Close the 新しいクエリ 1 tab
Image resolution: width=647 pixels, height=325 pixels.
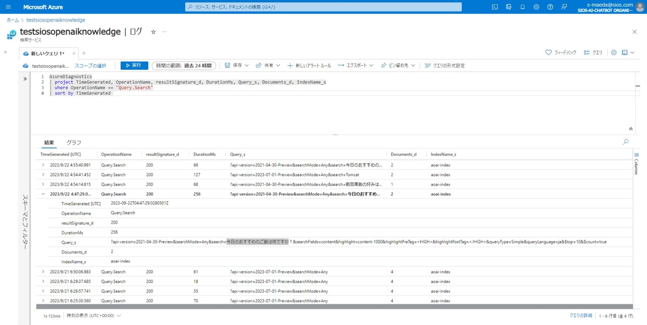coord(74,53)
